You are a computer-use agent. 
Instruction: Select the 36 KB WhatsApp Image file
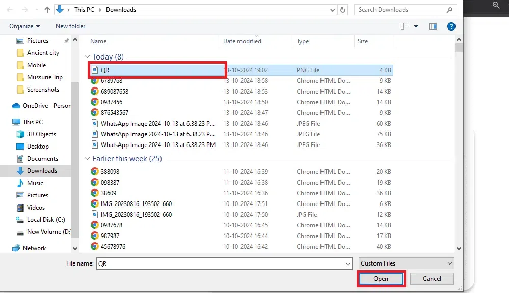click(x=241, y=145)
